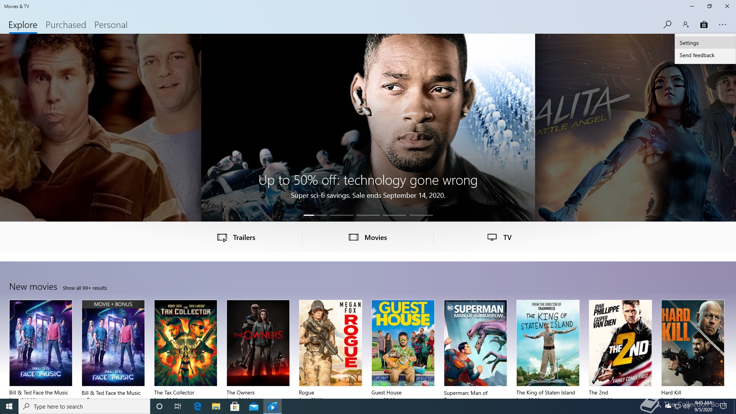Switch to the Personal tab

(111, 25)
